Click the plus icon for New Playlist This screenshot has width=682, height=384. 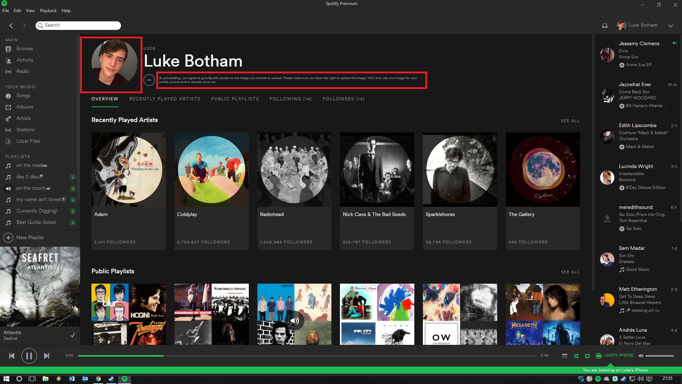coord(8,238)
